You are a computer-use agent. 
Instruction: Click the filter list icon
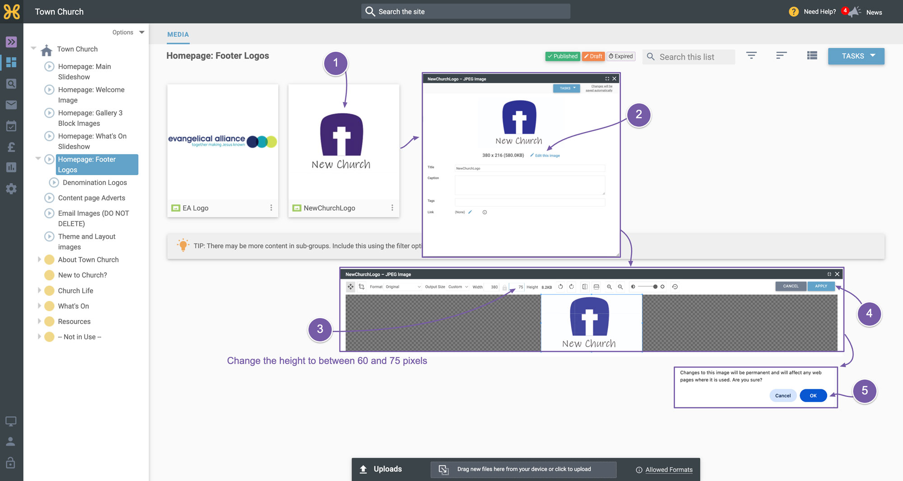pos(751,55)
